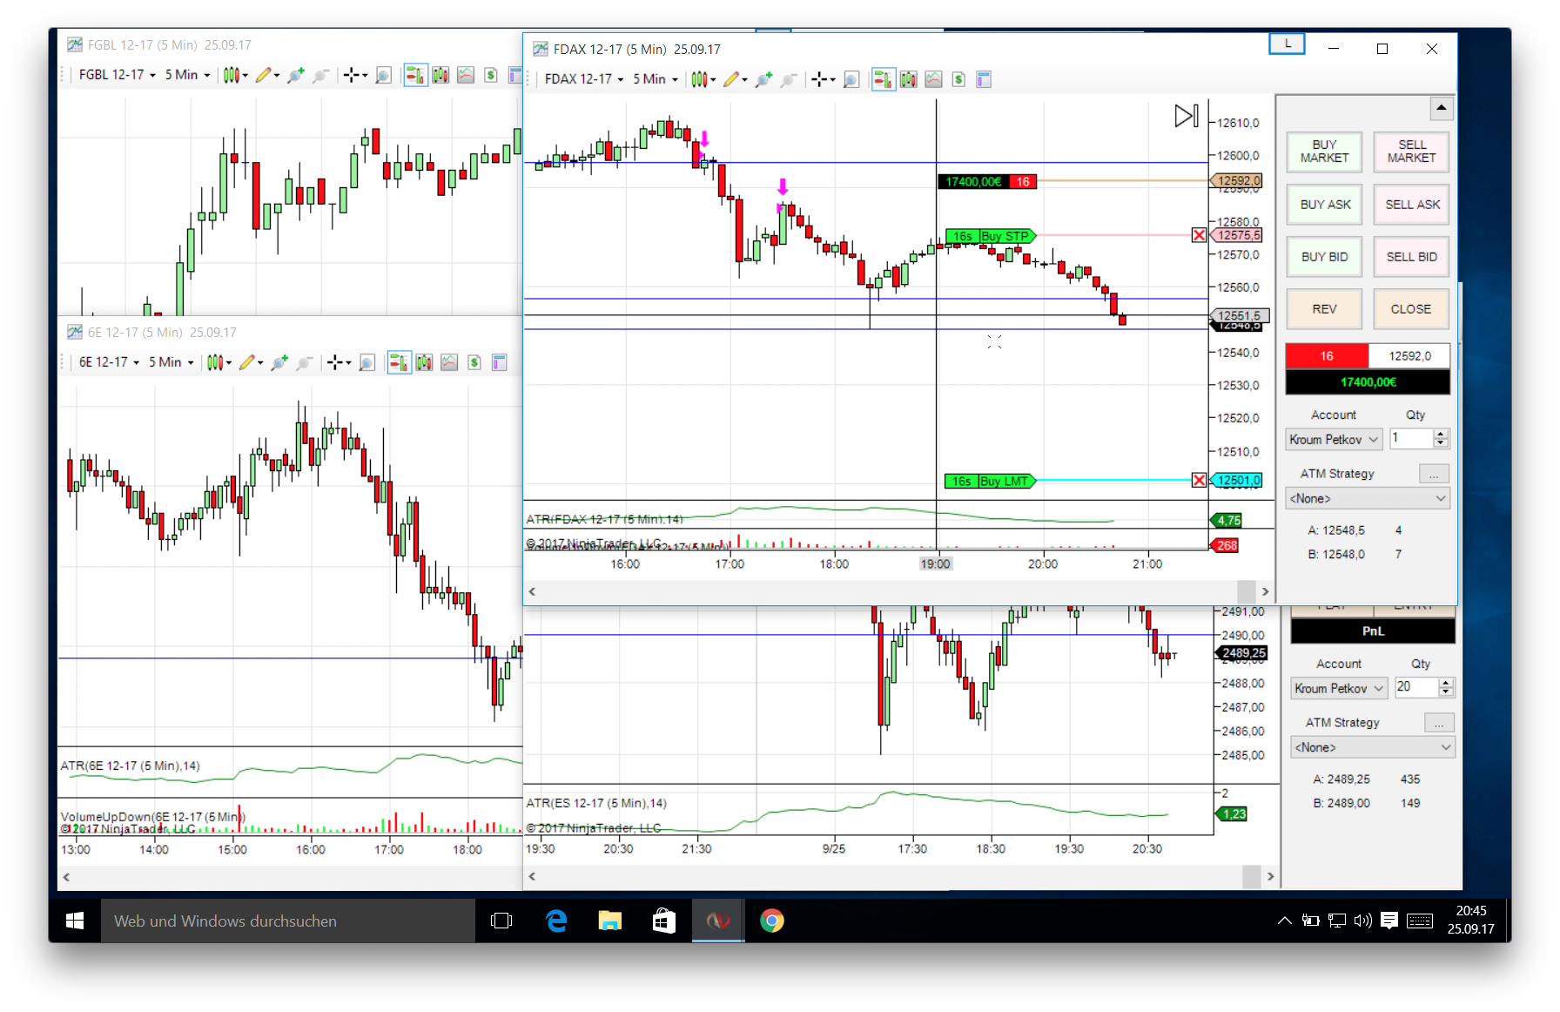Click the SELL ASK button

click(1411, 205)
